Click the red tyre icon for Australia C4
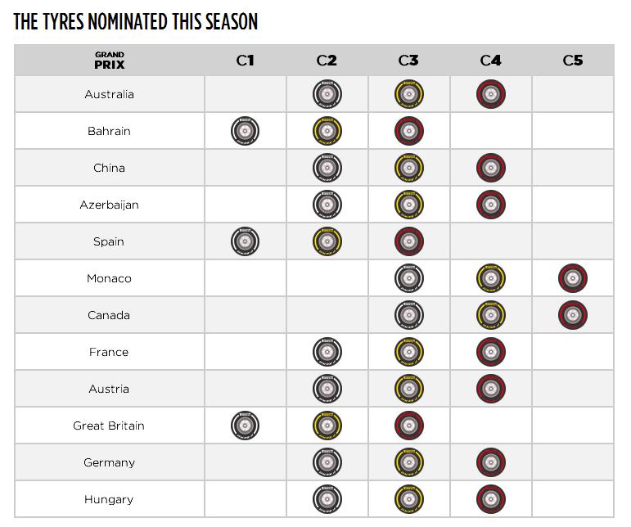Viewport: 631px width, 527px height. click(490, 95)
